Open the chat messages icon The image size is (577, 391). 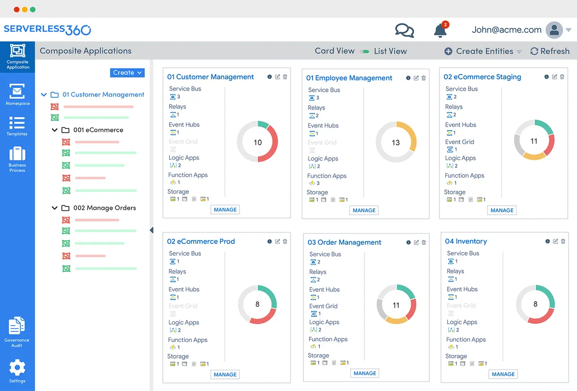pyautogui.click(x=404, y=30)
